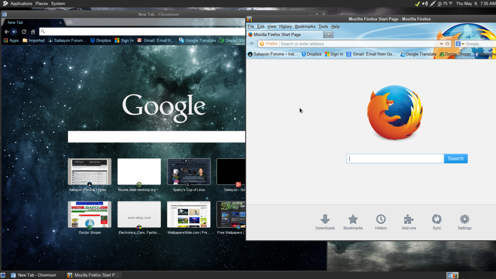Open Google Translate bookmark in Chromium

click(x=198, y=41)
